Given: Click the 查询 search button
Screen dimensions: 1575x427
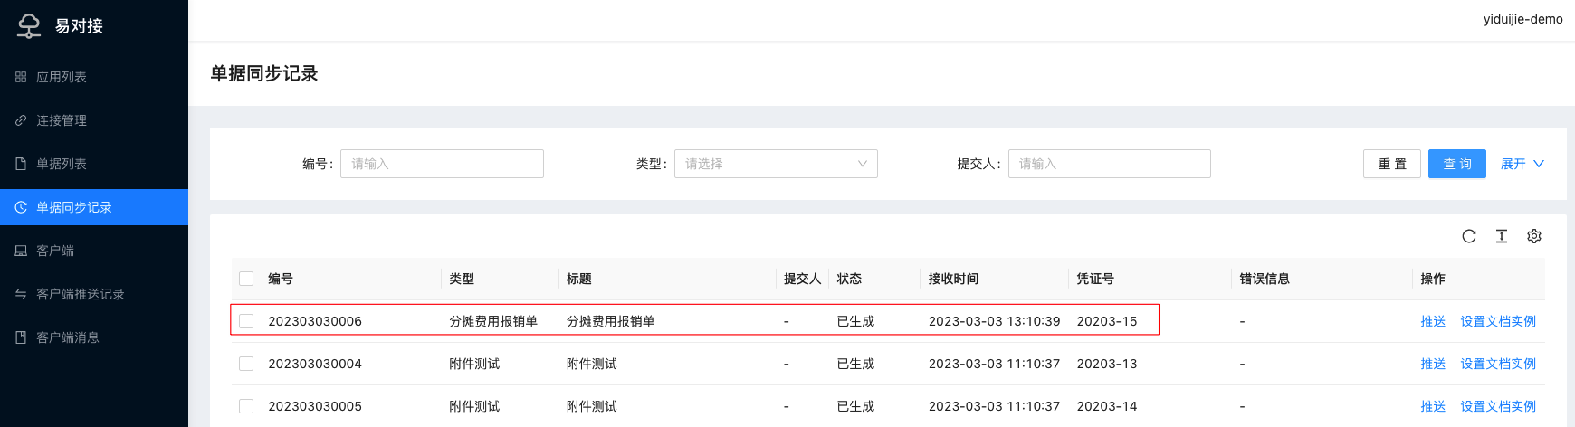Looking at the screenshot, I should [1457, 164].
